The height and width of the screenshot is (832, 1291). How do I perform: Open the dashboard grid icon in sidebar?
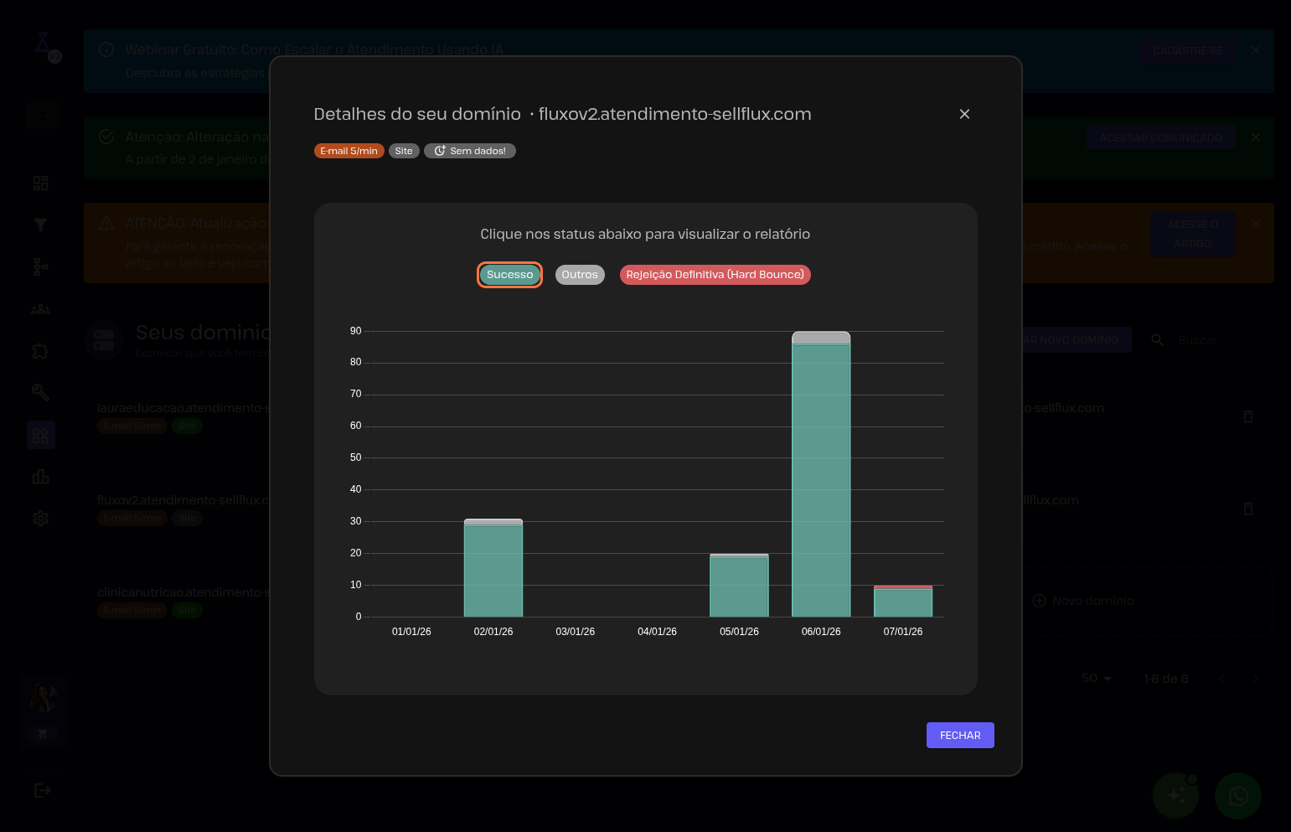pos(40,183)
